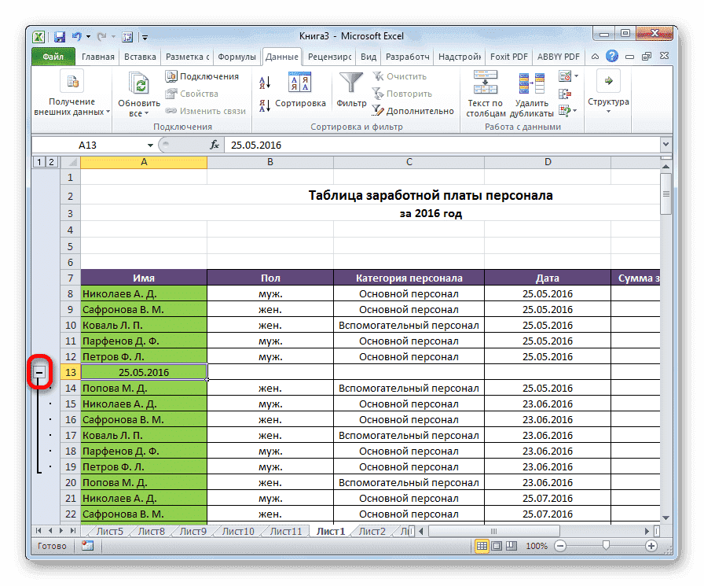Switch to Page Layout view in status bar
This screenshot has height=586, width=704.
[x=497, y=546]
